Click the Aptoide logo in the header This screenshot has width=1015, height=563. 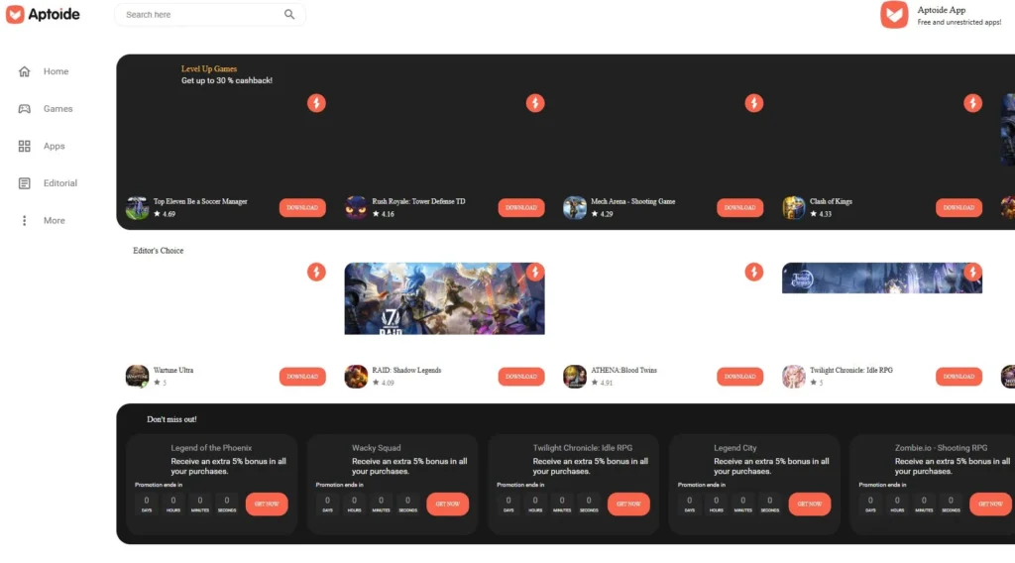pyautogui.click(x=43, y=14)
